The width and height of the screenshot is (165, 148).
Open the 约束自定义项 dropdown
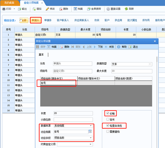pos(90,144)
